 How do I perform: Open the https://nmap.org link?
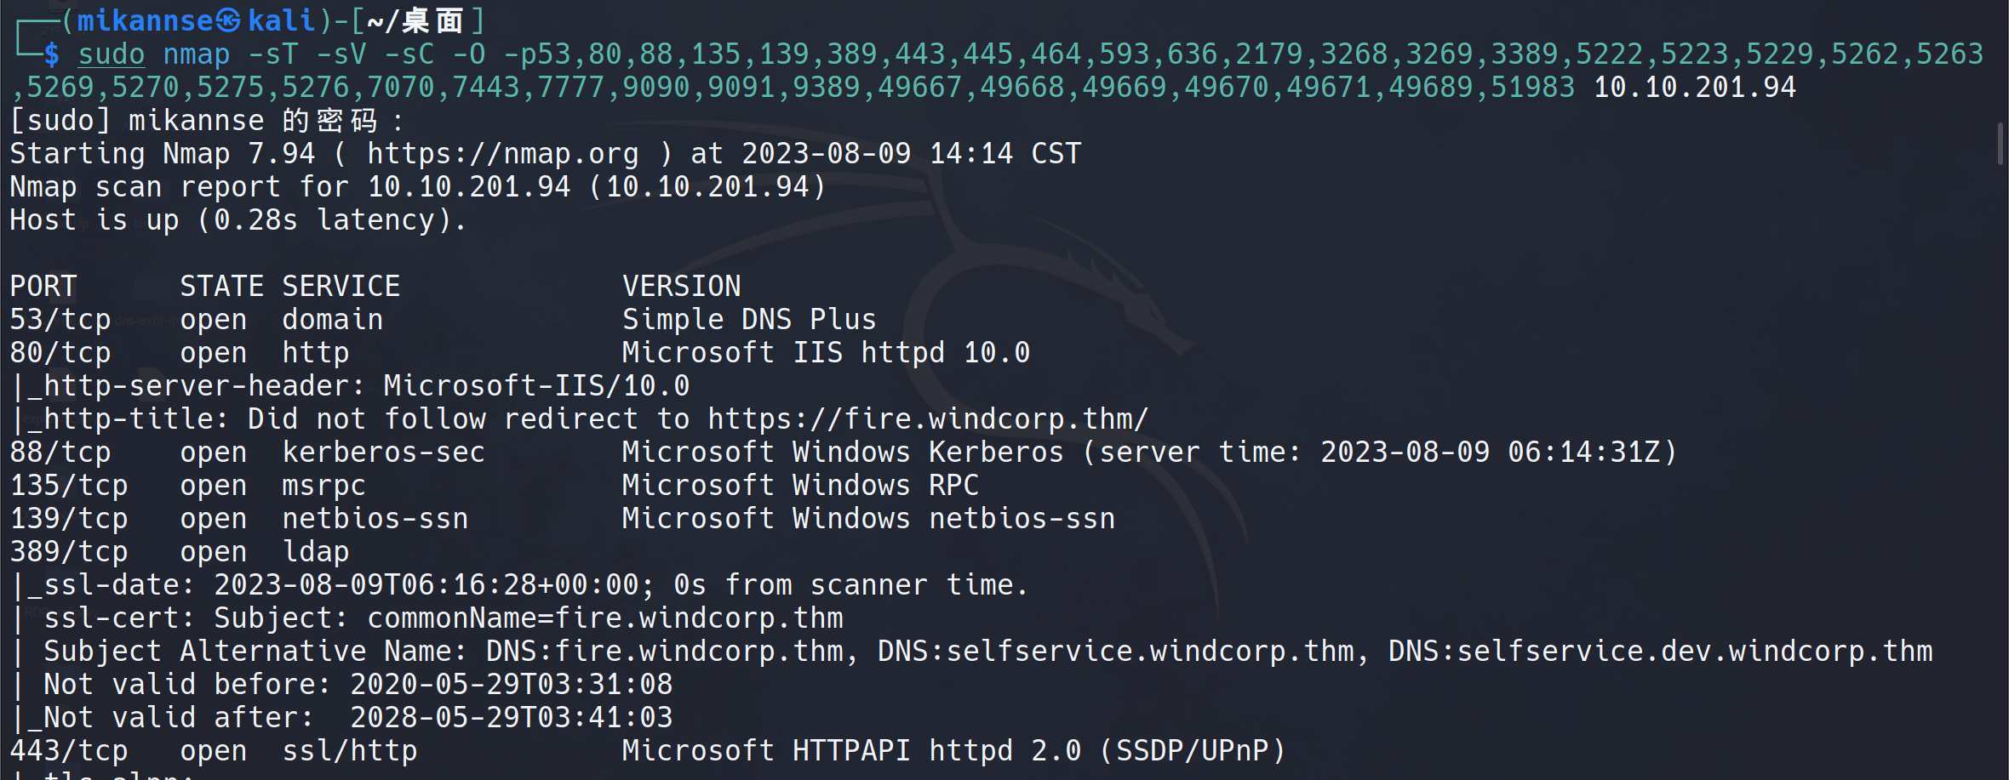502,154
